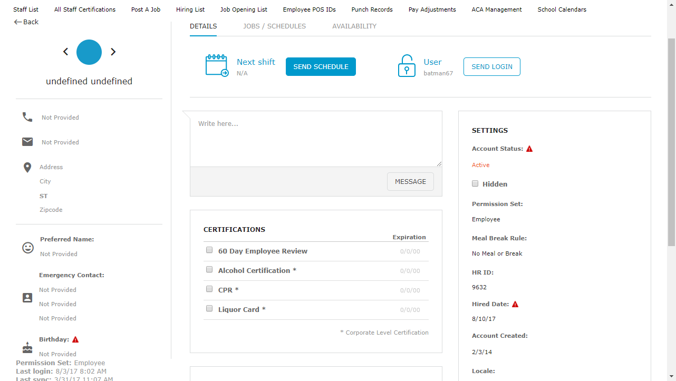Click the HR ID value 9632
The image size is (676, 381).
[x=479, y=287]
